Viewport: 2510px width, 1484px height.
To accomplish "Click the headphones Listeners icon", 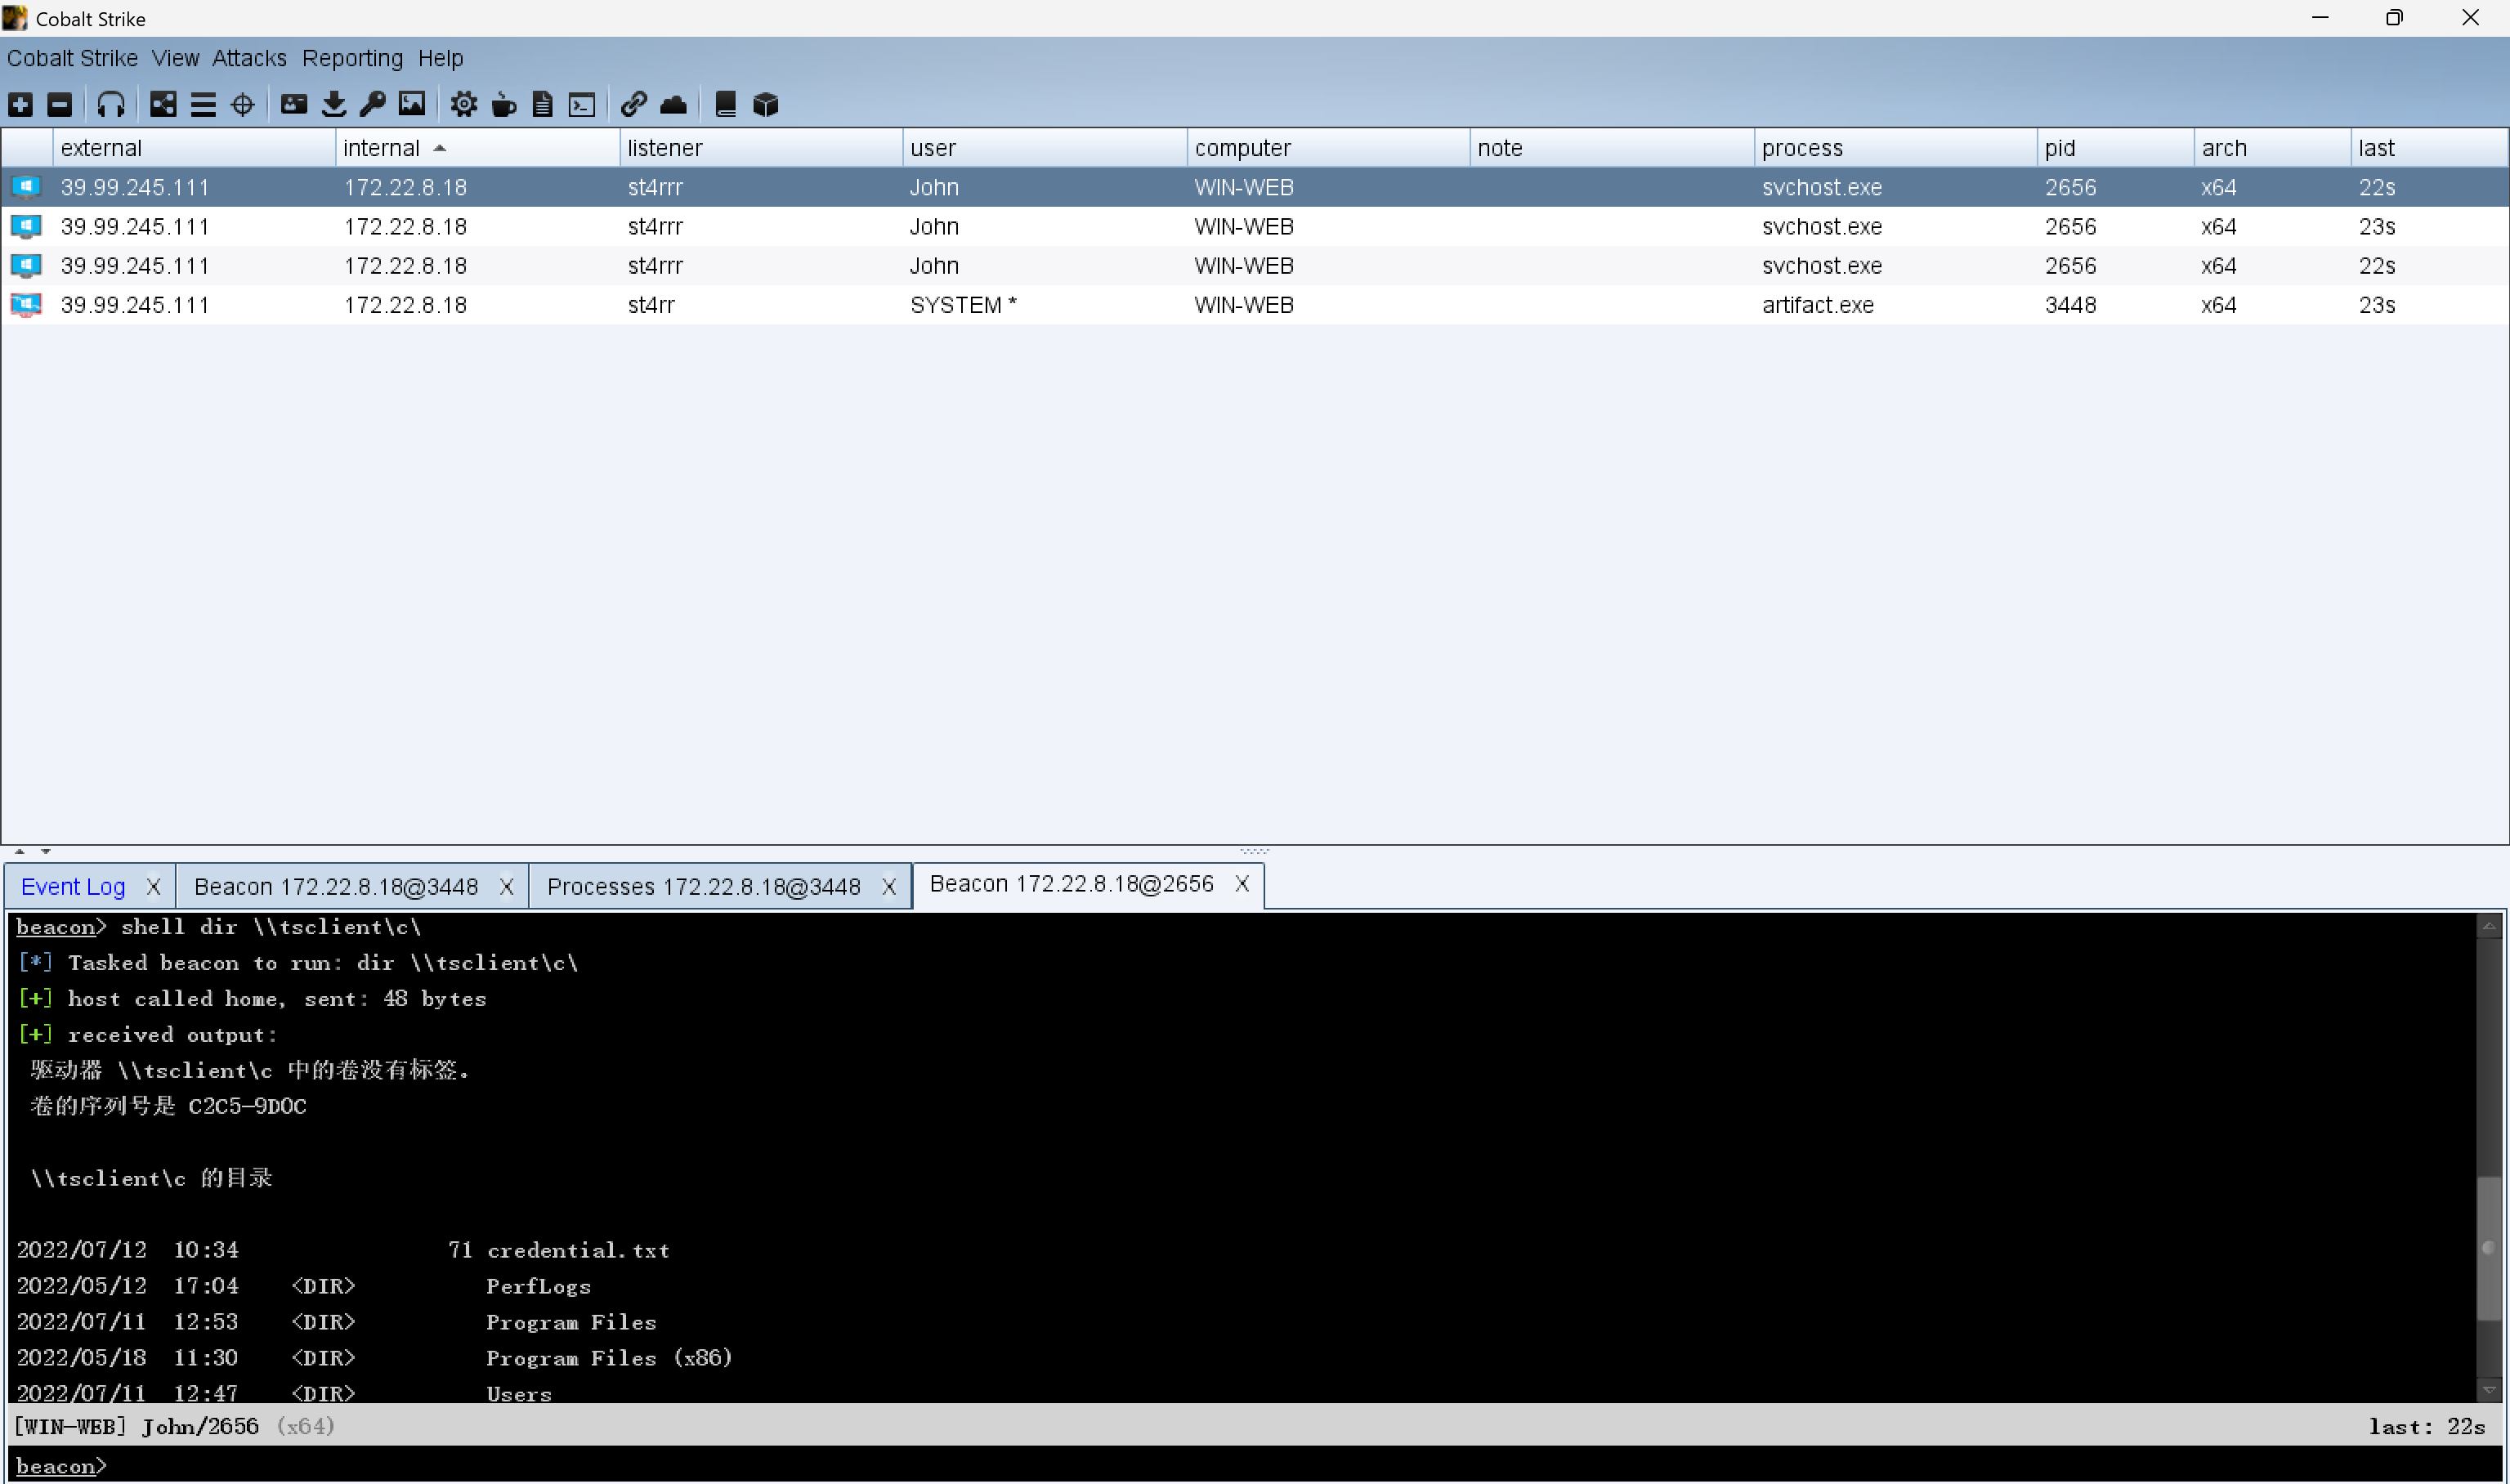I will click(x=110, y=104).
